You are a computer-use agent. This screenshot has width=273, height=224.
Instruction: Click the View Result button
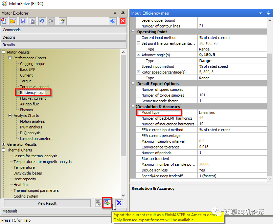(x=47, y=203)
